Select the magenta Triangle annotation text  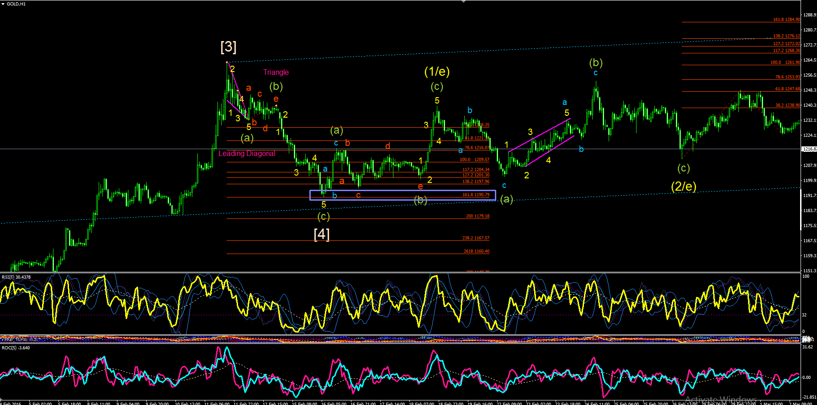coord(276,72)
